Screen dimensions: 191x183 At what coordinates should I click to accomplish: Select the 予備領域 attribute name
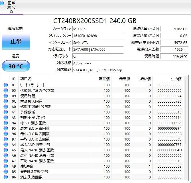(x=28, y=112)
